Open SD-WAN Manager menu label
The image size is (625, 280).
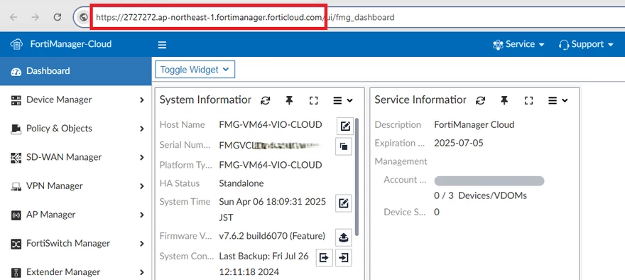tap(64, 157)
